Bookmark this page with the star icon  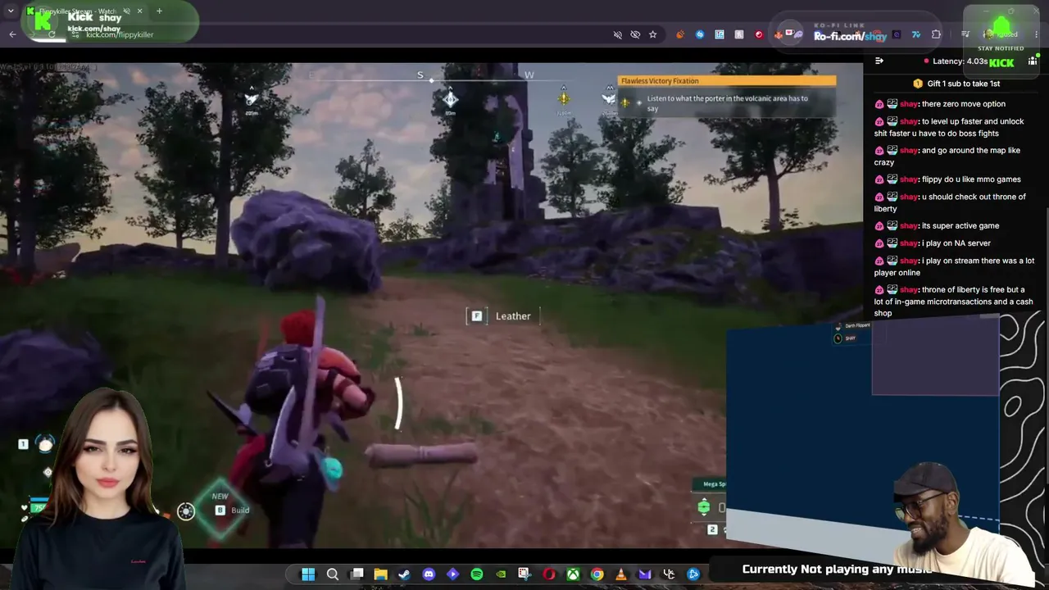652,34
